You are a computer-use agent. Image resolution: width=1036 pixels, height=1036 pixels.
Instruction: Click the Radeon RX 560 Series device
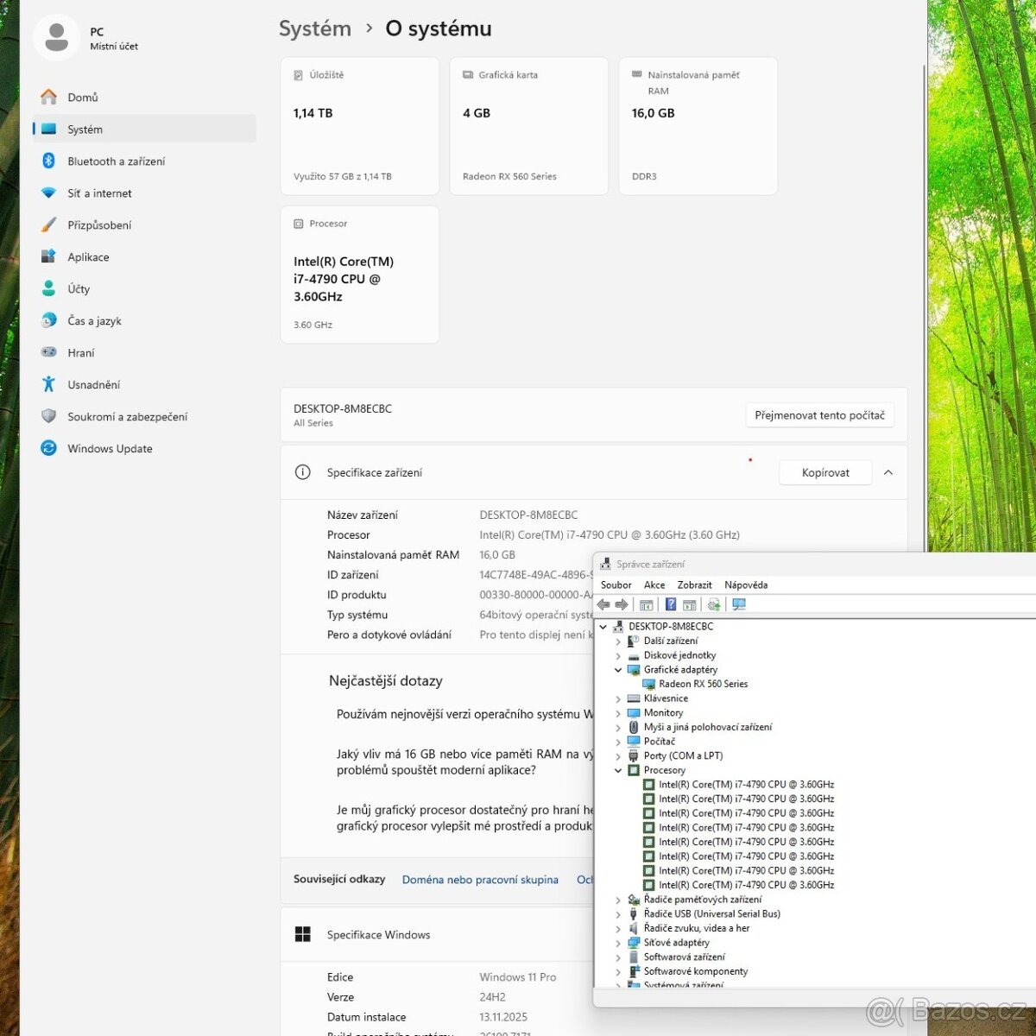pyautogui.click(x=703, y=684)
